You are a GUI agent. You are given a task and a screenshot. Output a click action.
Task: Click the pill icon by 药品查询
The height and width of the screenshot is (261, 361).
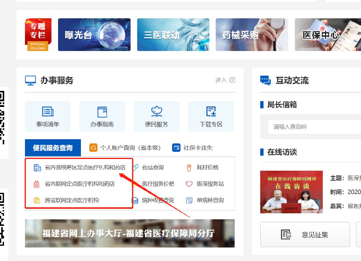pyautogui.click(x=136, y=167)
